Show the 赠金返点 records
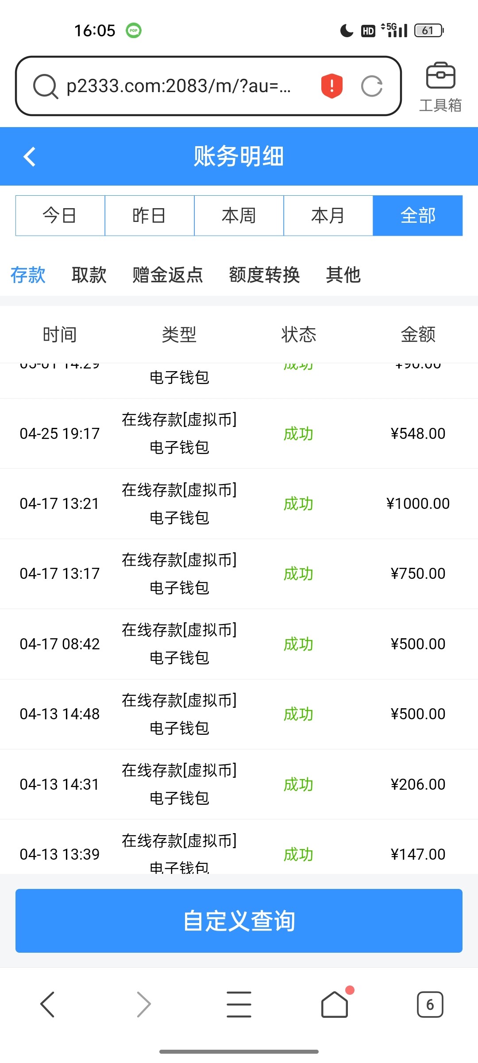Image resolution: width=478 pixels, height=1063 pixels. point(168,275)
